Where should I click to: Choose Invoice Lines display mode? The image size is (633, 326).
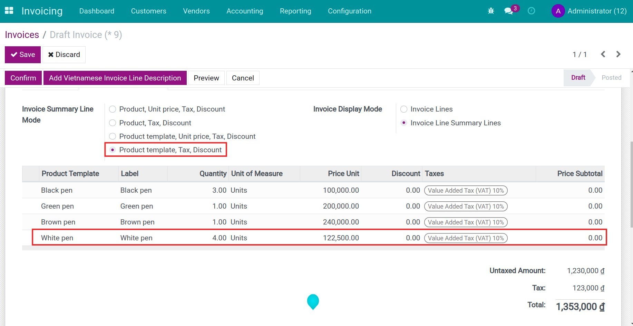(x=404, y=109)
